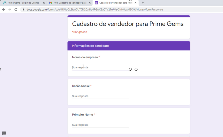Click the Nome da empresa question label
The image size is (223, 137).
pyautogui.click(x=85, y=57)
